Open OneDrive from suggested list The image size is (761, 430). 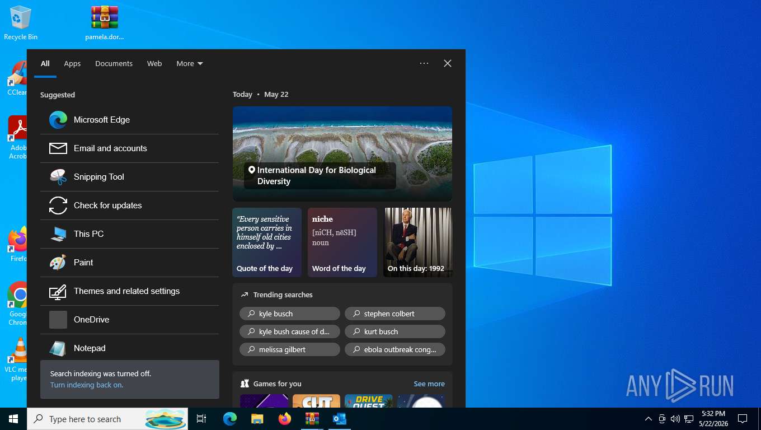coord(129,320)
